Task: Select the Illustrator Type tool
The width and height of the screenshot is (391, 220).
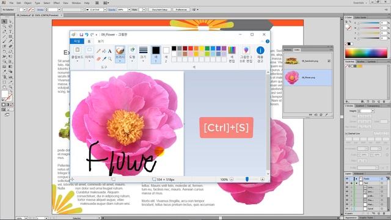Action: coord(10,32)
